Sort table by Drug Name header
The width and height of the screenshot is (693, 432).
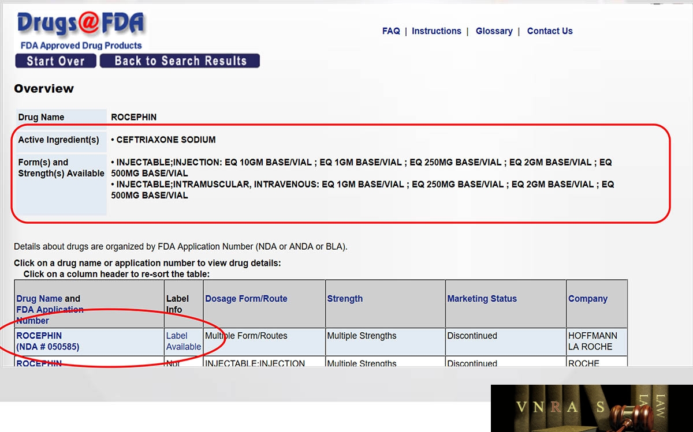tap(39, 299)
